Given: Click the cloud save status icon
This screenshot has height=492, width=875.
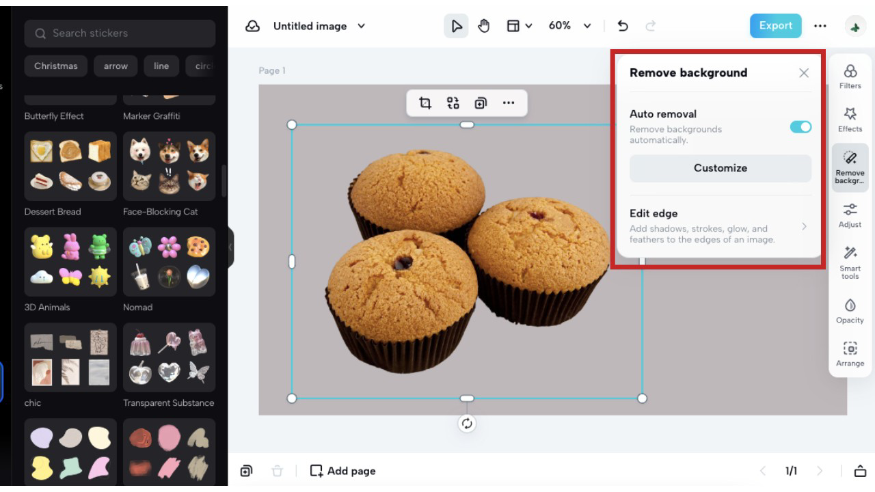Looking at the screenshot, I should [x=253, y=26].
